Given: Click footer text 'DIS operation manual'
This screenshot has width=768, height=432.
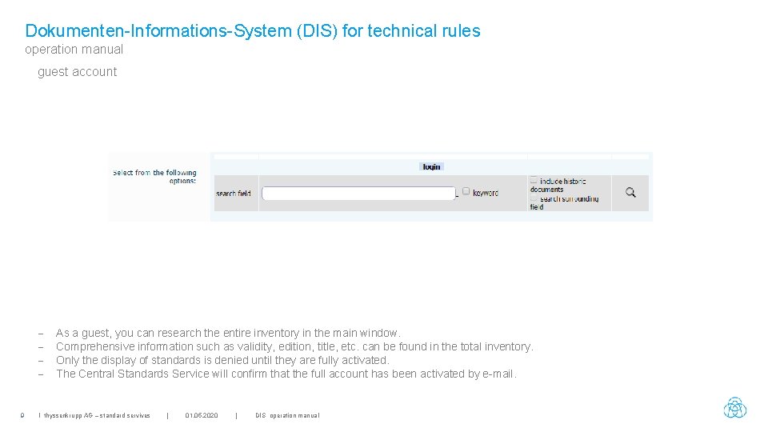Looking at the screenshot, I should click(287, 415).
